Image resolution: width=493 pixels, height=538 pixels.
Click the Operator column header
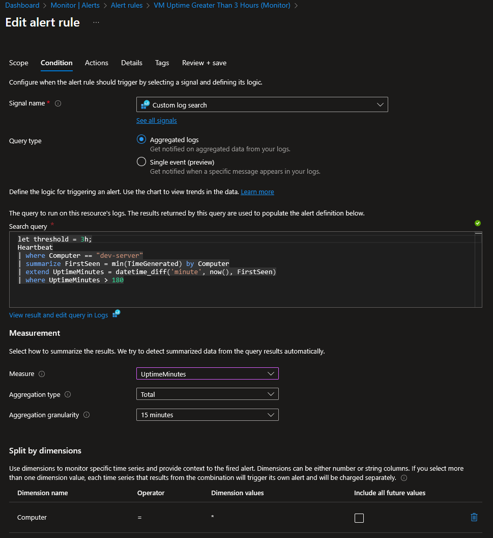point(151,493)
